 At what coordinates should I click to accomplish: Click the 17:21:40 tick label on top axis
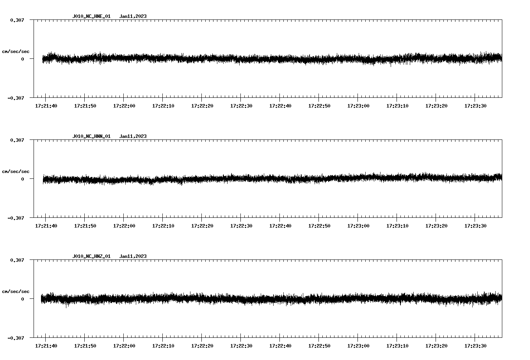[x=46, y=105]
